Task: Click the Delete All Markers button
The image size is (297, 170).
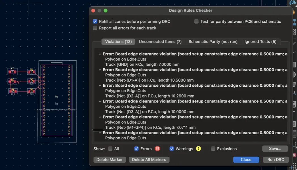Action: (149, 160)
